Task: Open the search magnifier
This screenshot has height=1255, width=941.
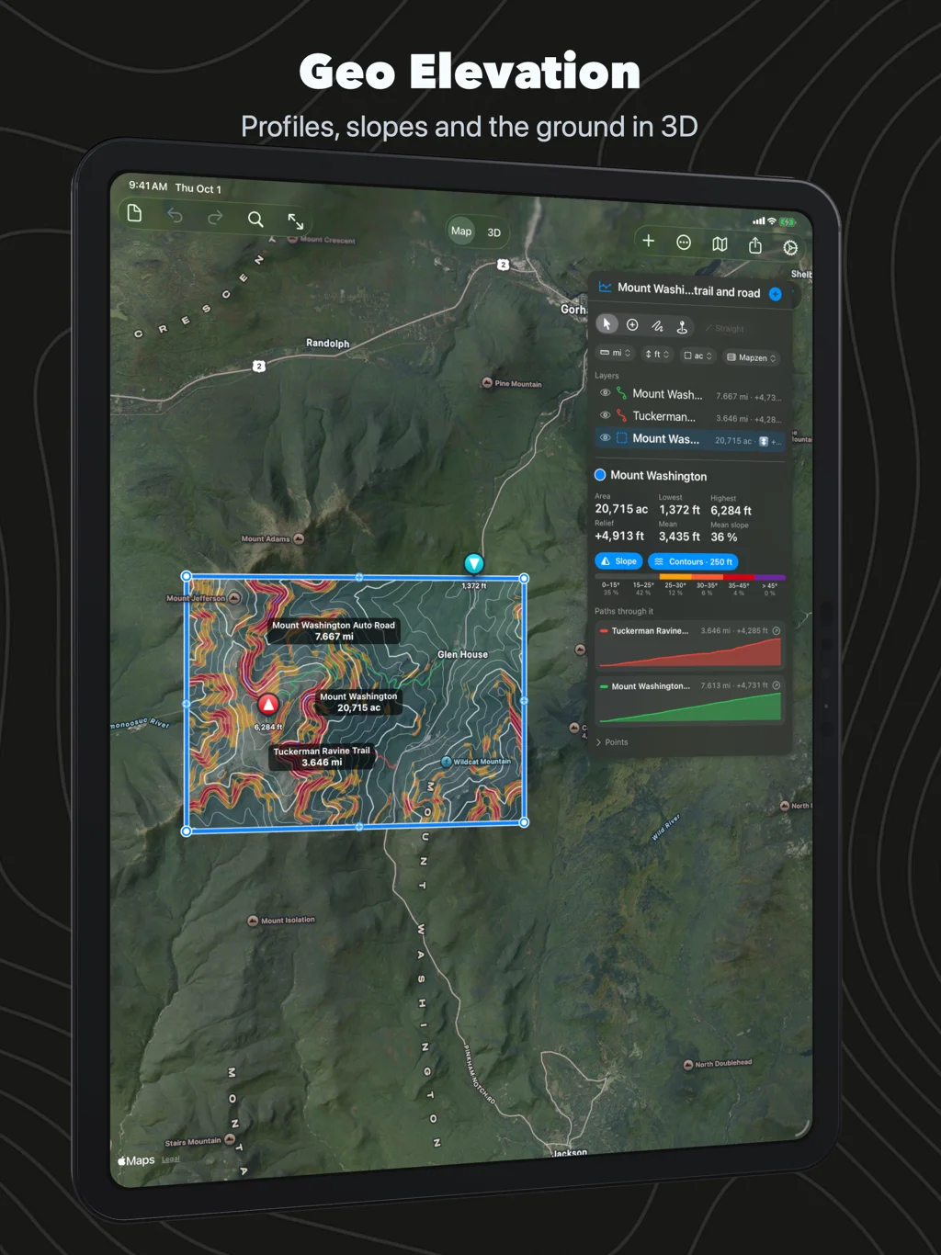Action: tap(255, 219)
